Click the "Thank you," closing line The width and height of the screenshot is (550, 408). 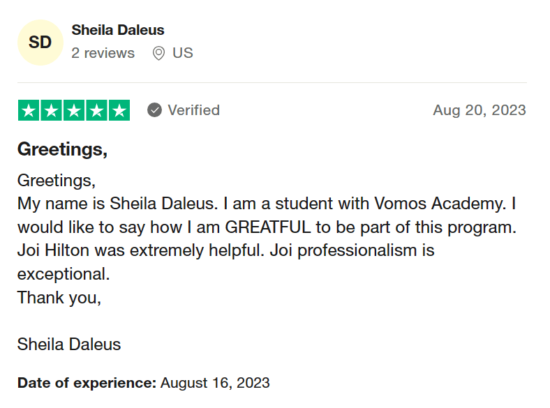[x=59, y=297]
